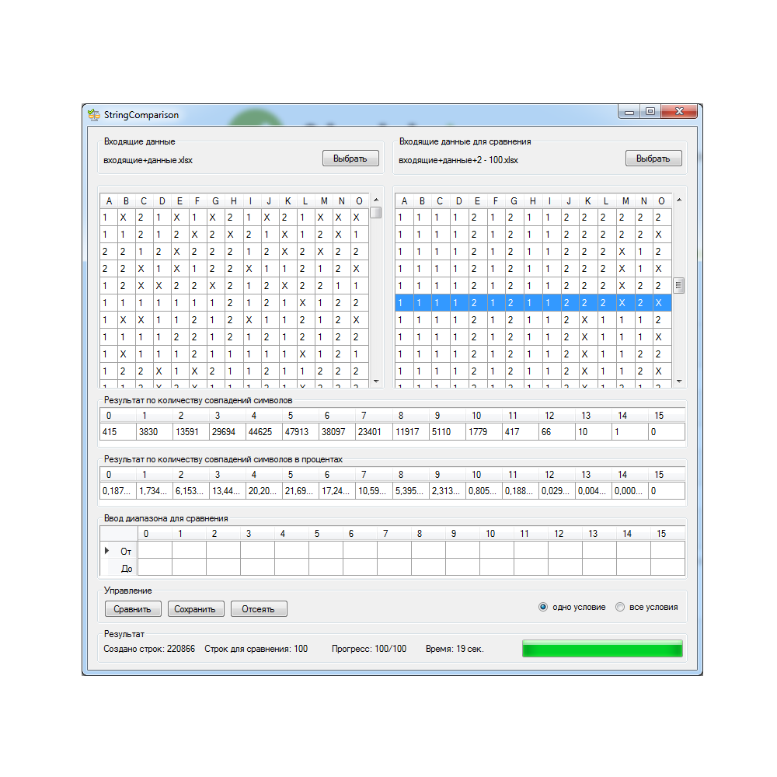Select the 'все условия' radio option
The image size is (777, 777).
pos(620,607)
